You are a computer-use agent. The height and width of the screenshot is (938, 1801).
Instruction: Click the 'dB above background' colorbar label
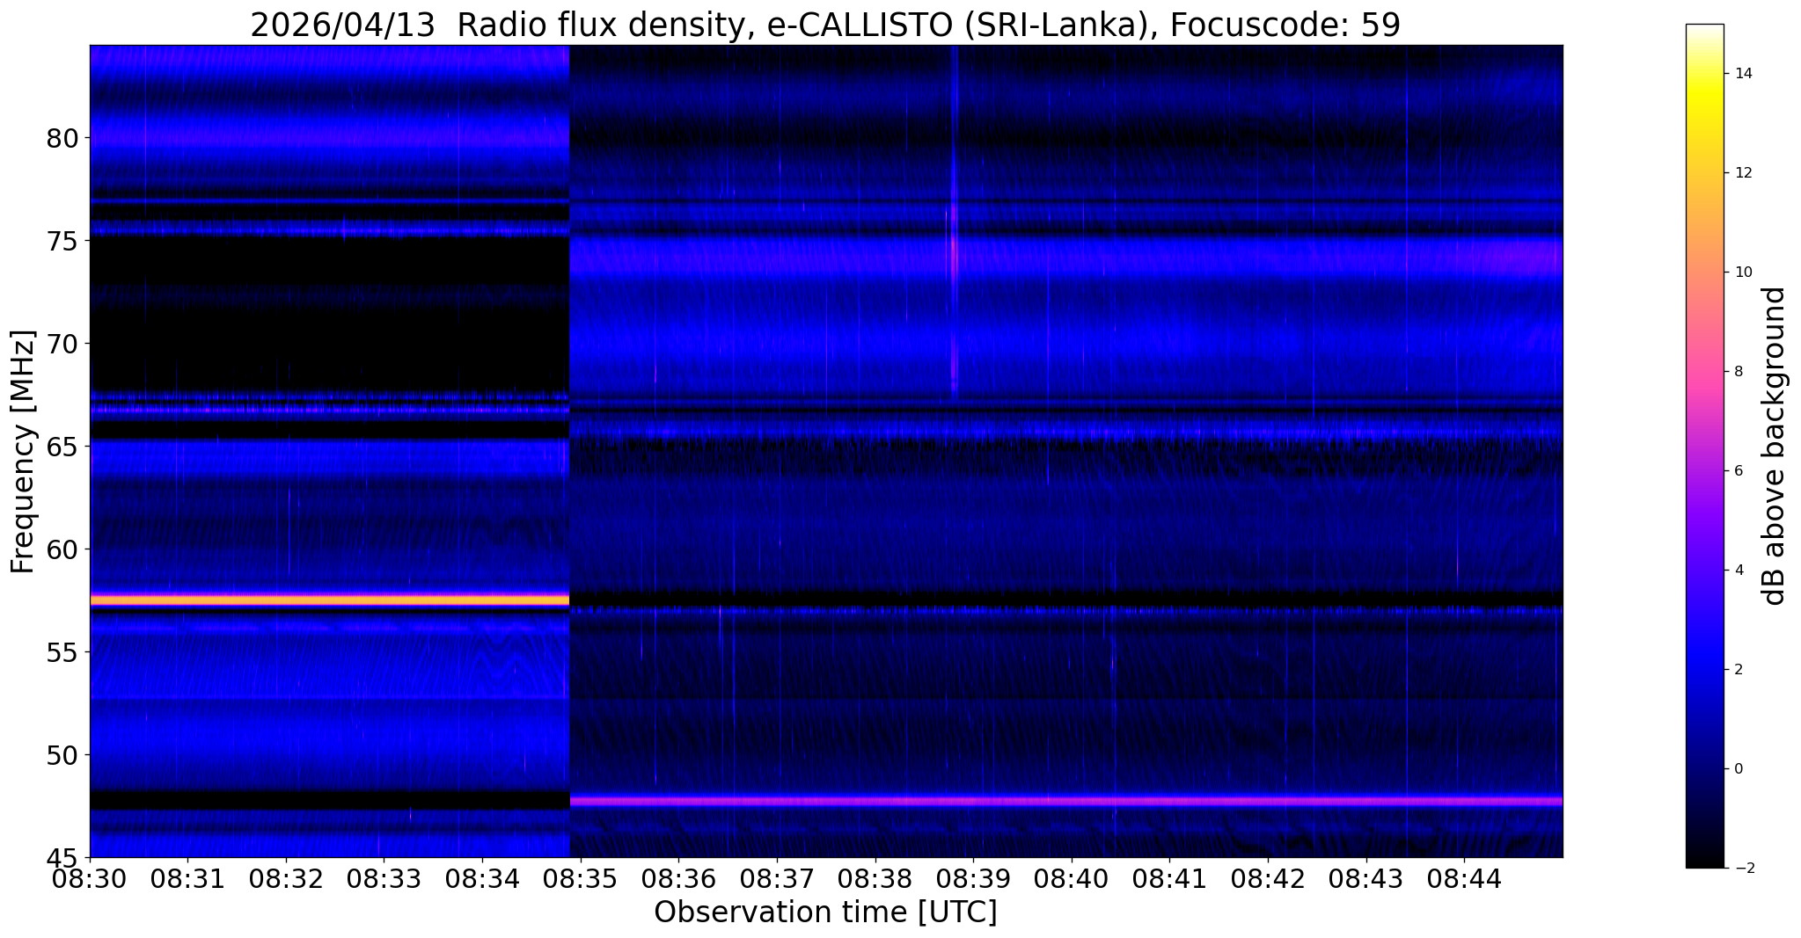1775,446
